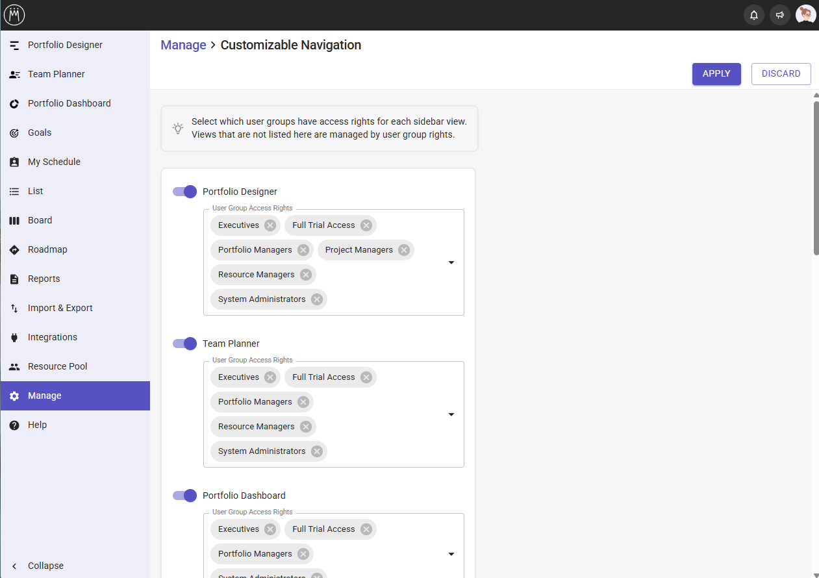
Task: Remove Executives chip from Portfolio Designer
Action: [x=270, y=225]
